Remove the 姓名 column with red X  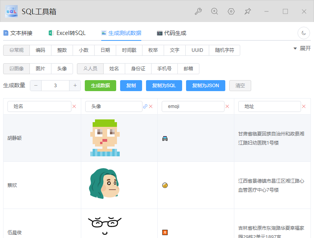[x=74, y=106]
